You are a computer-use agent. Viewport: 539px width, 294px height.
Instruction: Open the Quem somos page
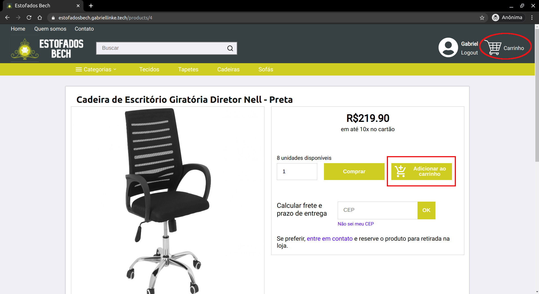[x=50, y=29]
